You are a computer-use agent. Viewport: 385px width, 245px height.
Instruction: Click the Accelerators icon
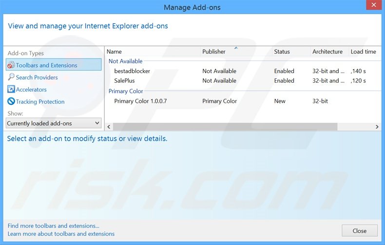click(11, 90)
